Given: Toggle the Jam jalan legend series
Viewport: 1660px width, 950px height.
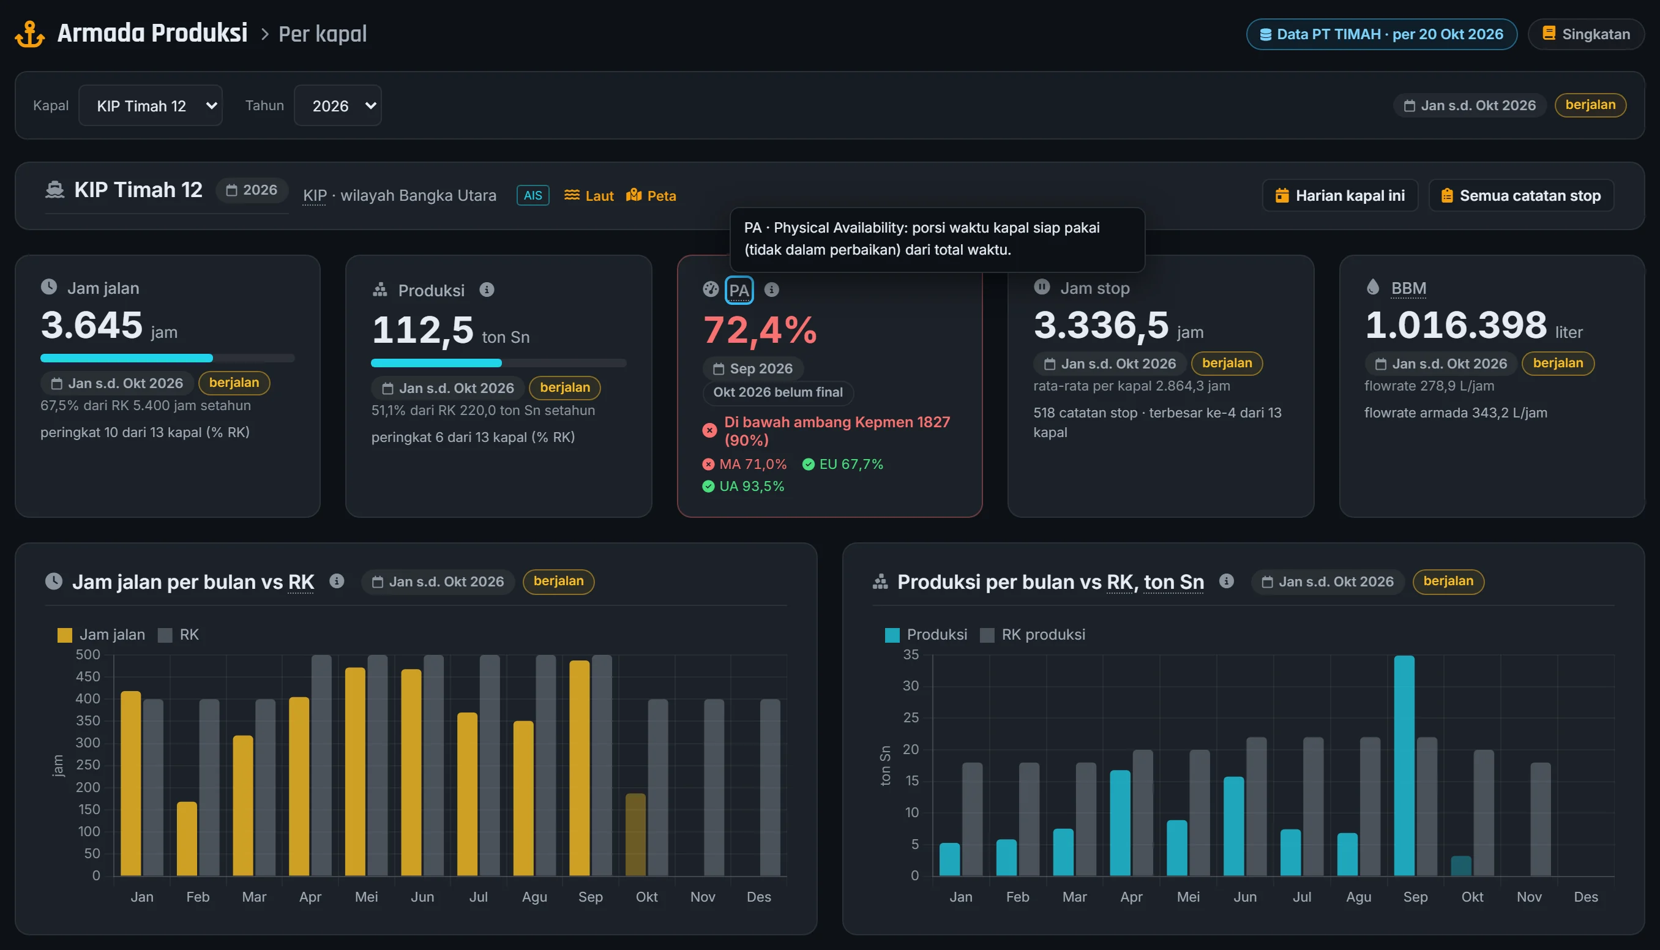Looking at the screenshot, I should 101,635.
